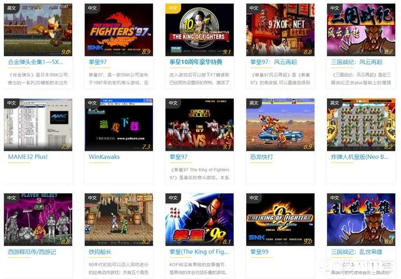Image resolution: width=401 pixels, height=279 pixels.
Task: Open 拳皇10周年豪华特典 title link
Action: [x=195, y=62]
